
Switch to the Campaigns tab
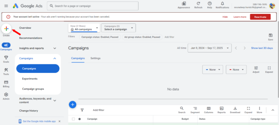point(78,58)
